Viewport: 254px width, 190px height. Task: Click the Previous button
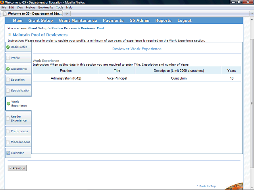(17, 168)
